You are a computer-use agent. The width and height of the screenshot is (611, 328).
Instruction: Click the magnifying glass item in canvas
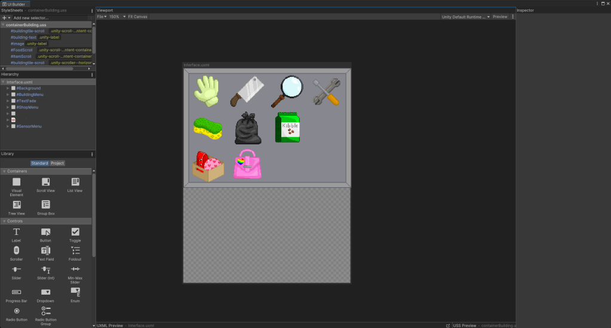[287, 91]
